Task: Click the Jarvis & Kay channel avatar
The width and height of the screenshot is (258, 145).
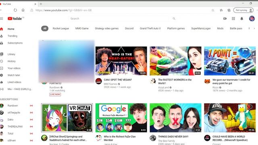Action: (x=99, y=138)
